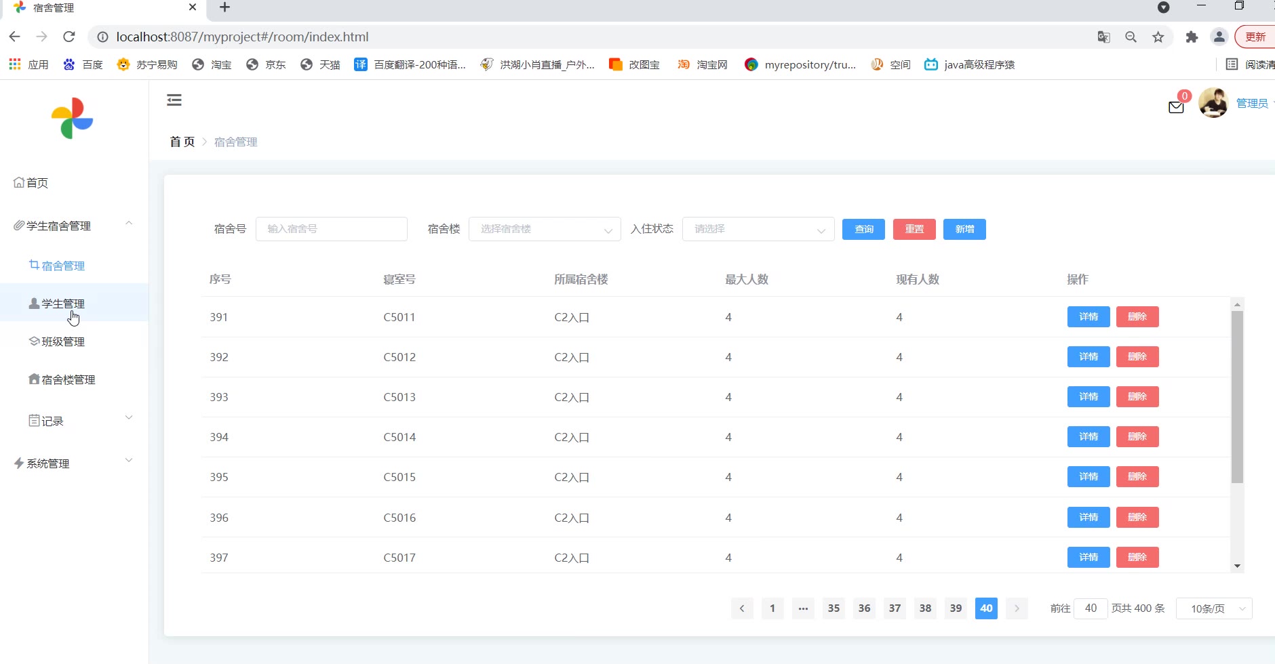This screenshot has width=1275, height=664.
Task: Open 宿舍楼管理 from the sidebar
Action: 68,379
